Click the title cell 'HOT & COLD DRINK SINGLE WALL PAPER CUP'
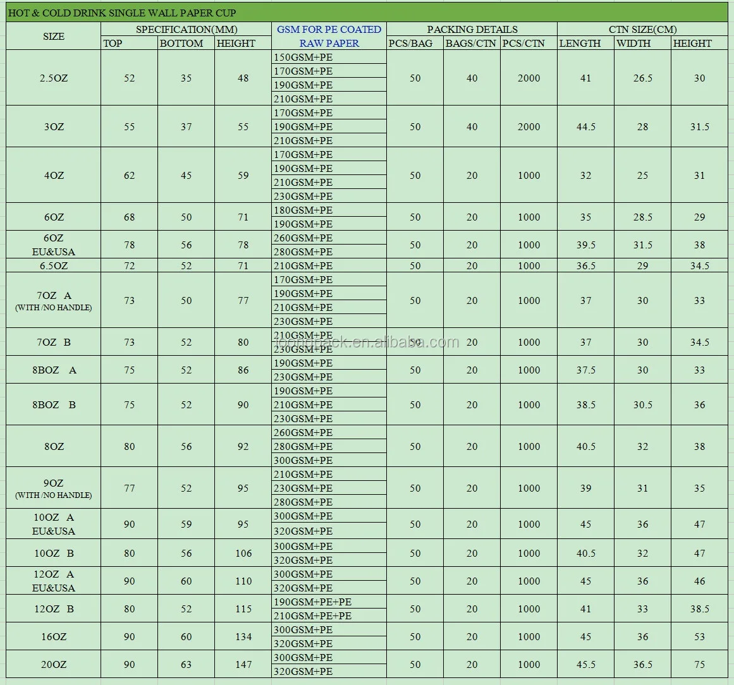Viewport: 734px width, 685px height. coord(367,13)
